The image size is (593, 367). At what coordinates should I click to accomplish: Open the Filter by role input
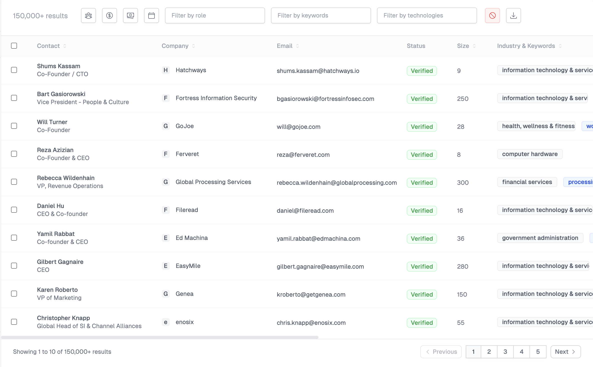(214, 16)
